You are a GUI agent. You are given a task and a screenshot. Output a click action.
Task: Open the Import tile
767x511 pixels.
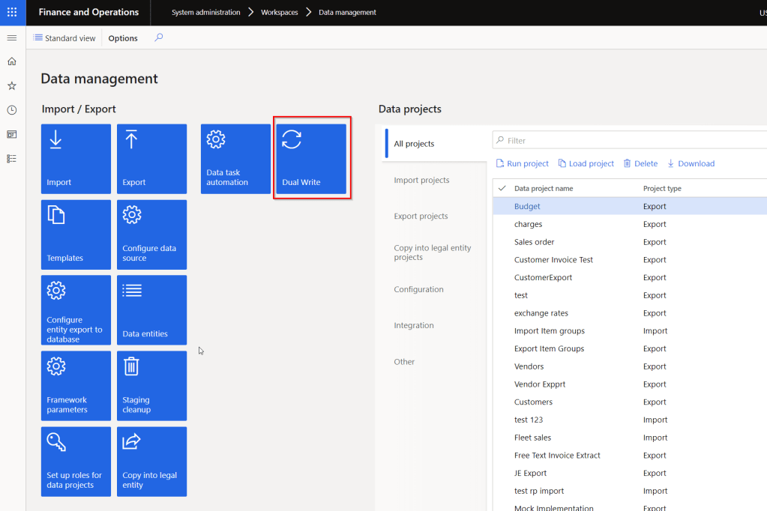tap(76, 159)
